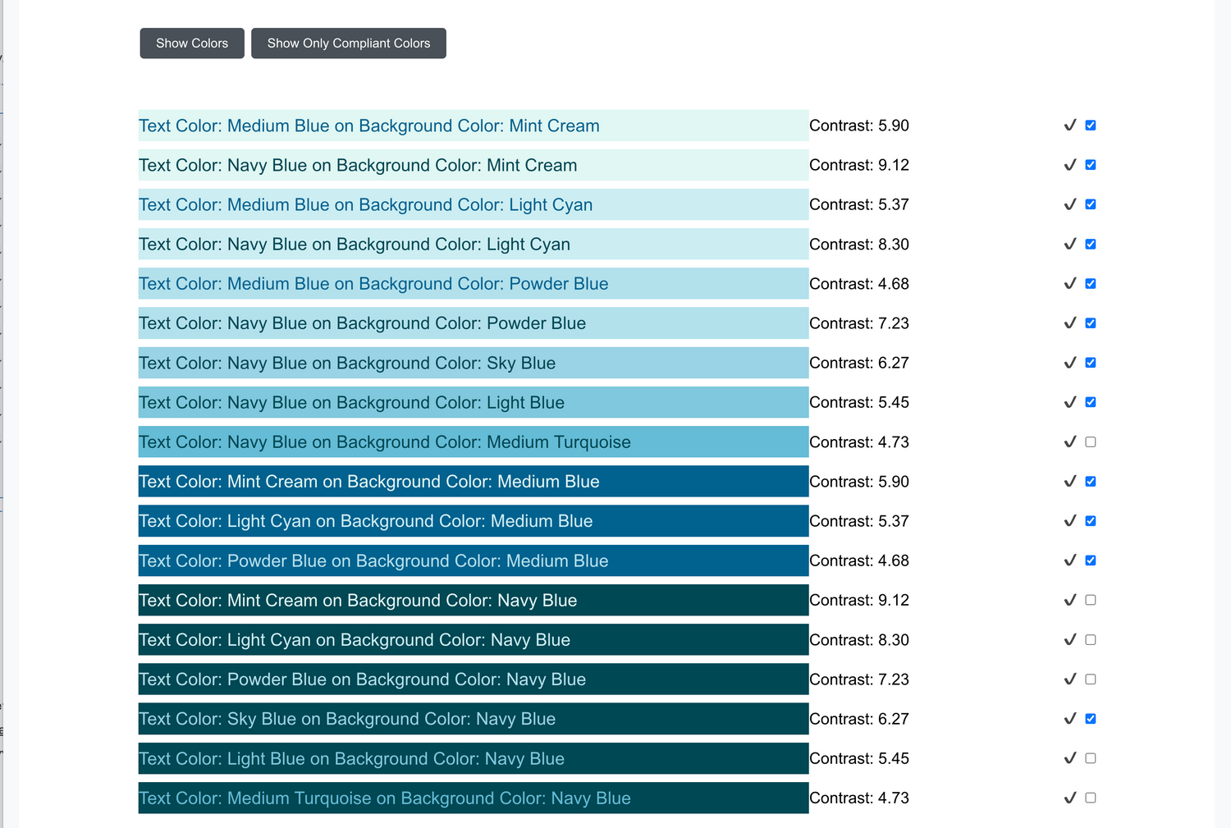Click Light Cyan on Medium Blue color row
1231x828 pixels.
[473, 521]
